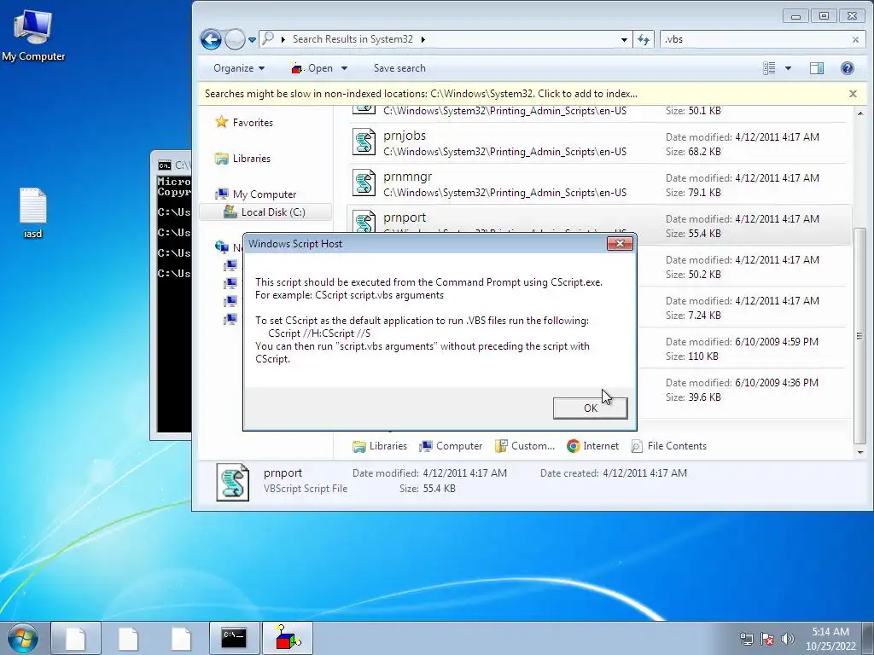
Task: Click the Open toolbar button
Action: [x=312, y=68]
